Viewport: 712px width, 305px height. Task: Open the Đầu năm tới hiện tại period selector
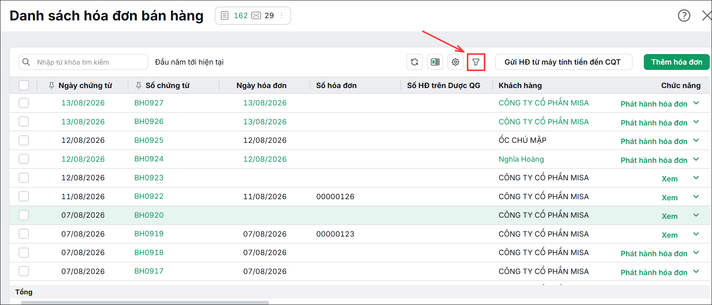(189, 62)
